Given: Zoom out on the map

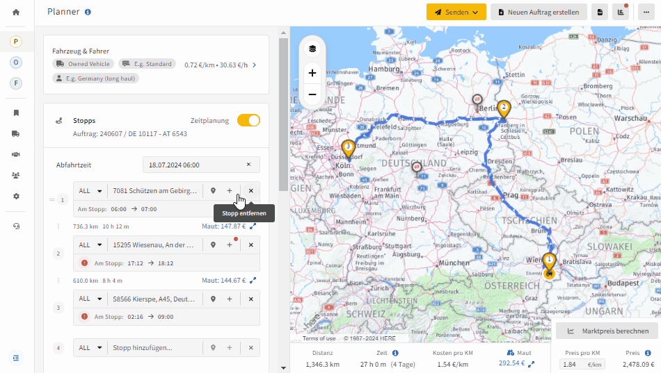Looking at the screenshot, I should 312,94.
